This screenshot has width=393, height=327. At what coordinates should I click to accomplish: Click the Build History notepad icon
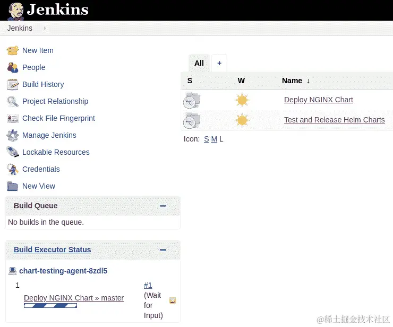click(x=13, y=84)
